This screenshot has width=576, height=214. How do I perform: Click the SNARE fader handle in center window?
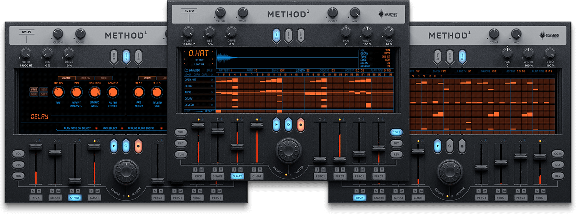pos(218,131)
